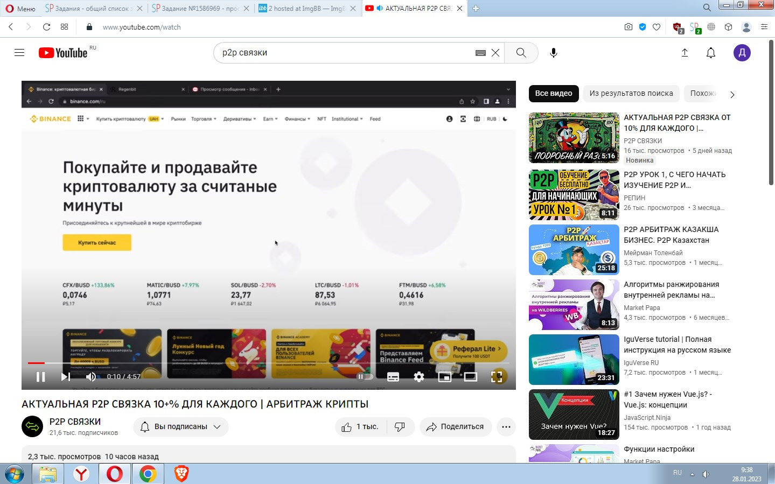Viewport: 775px width, 484px height.
Task: Open SP extension icon in toolbar
Action: [695, 27]
